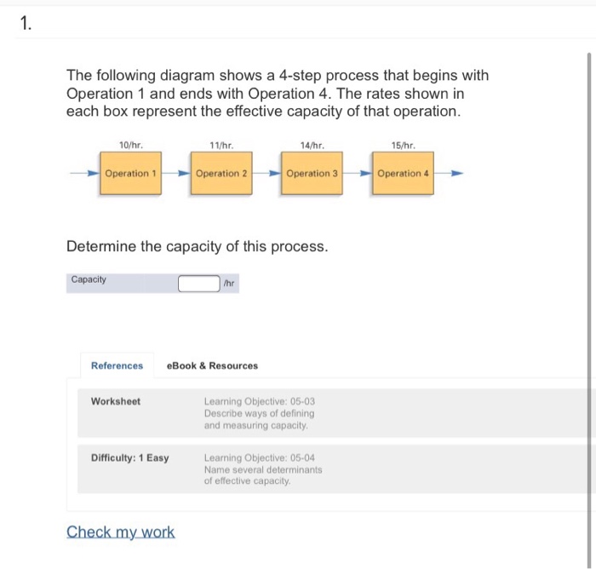Click the 11/hr. rate label
The image size is (596, 569).
221,146
